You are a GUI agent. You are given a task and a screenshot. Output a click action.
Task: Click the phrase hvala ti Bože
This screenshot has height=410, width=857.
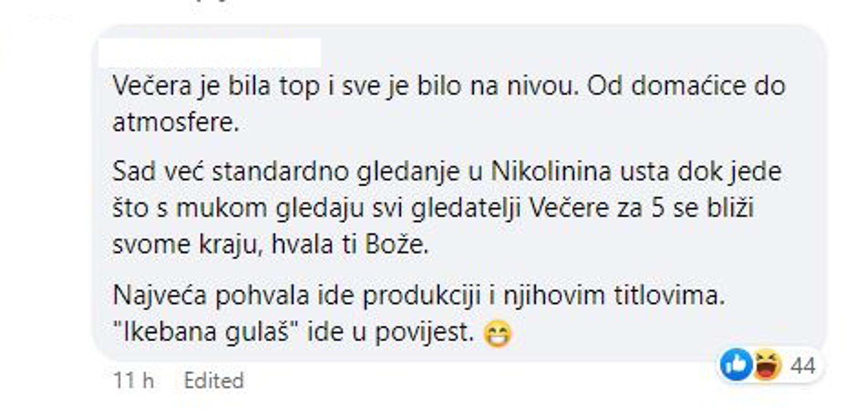pos(350,245)
